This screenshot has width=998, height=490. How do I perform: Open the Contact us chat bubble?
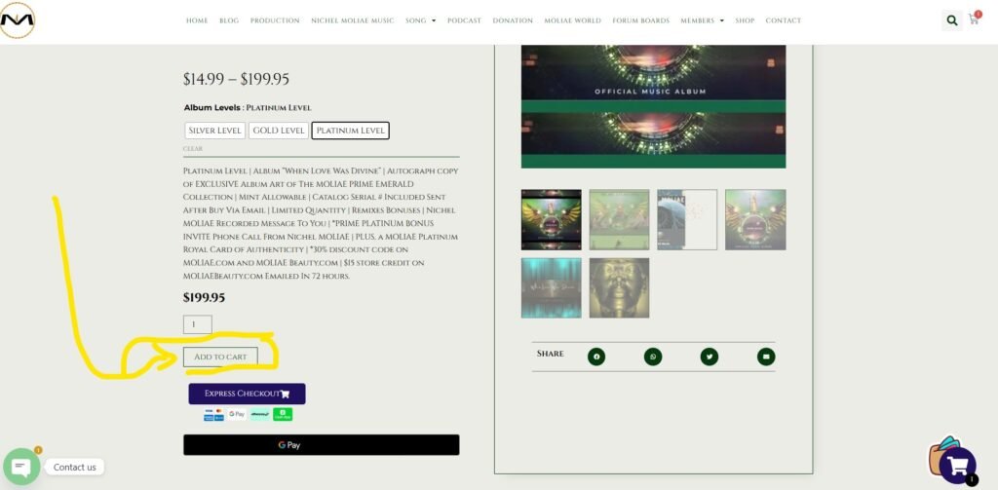[x=21, y=467]
